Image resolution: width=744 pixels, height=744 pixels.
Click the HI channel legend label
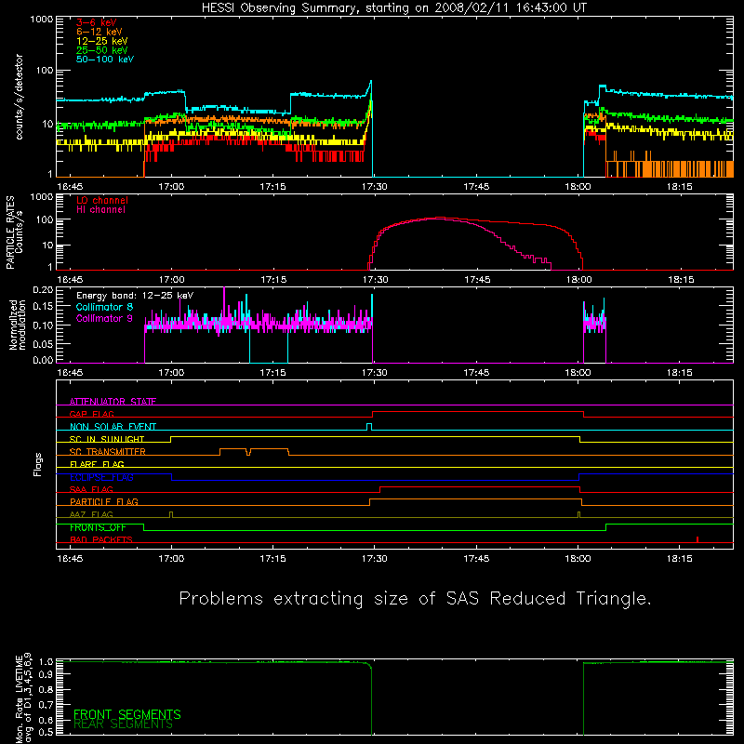pyautogui.click(x=100, y=210)
